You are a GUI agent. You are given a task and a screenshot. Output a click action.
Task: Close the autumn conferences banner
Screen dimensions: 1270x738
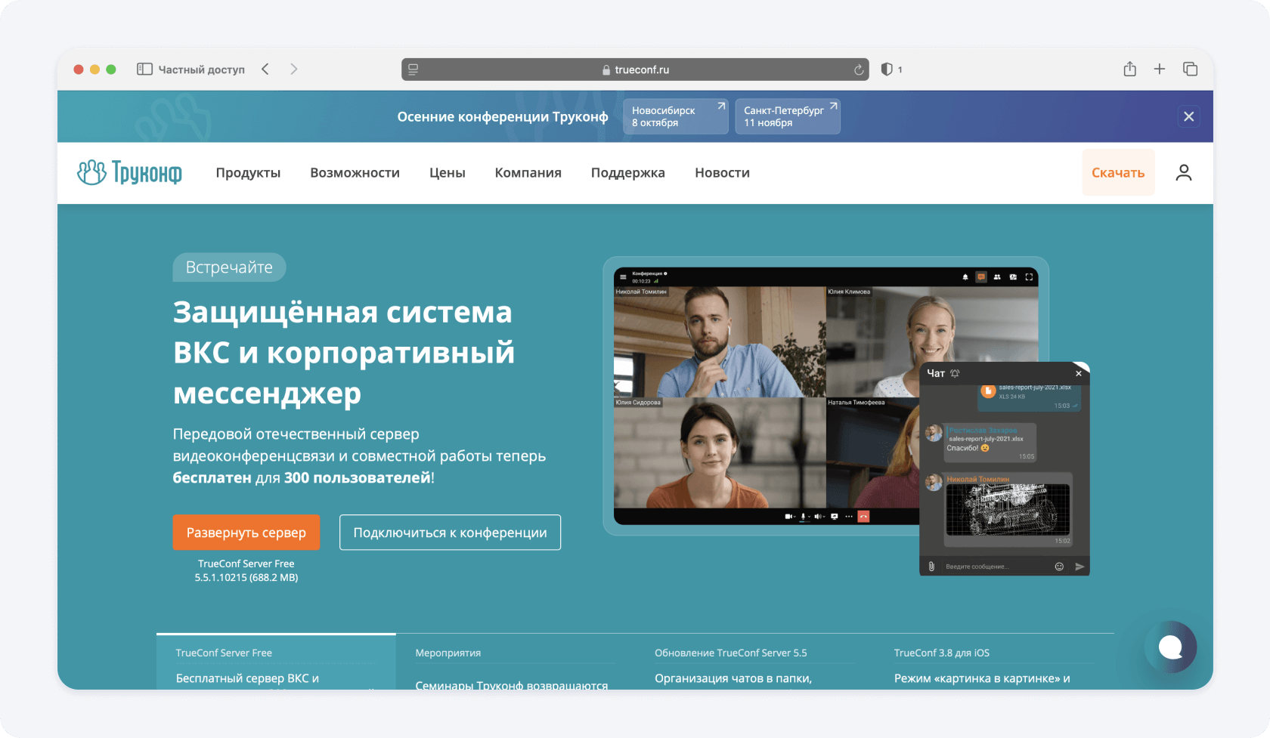(1188, 116)
